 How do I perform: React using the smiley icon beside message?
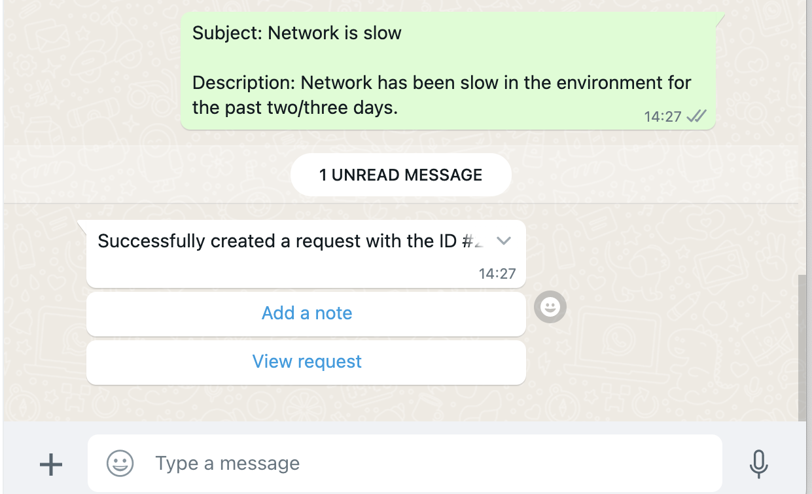tap(550, 306)
